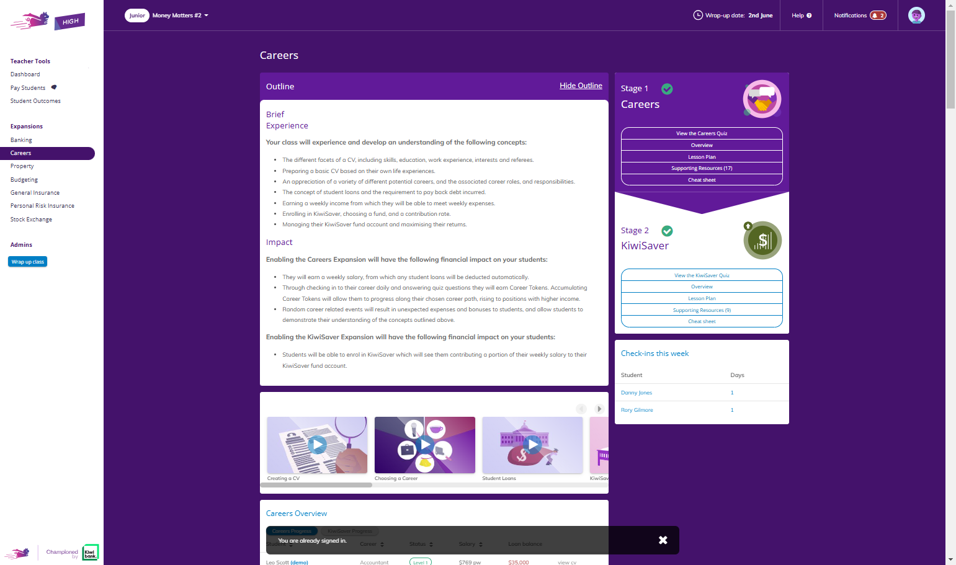Click the Careers handshake stage icon
The image size is (956, 565).
tap(762, 99)
